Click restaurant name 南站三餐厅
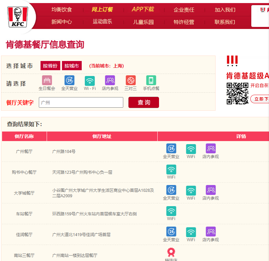 [x=24, y=255]
